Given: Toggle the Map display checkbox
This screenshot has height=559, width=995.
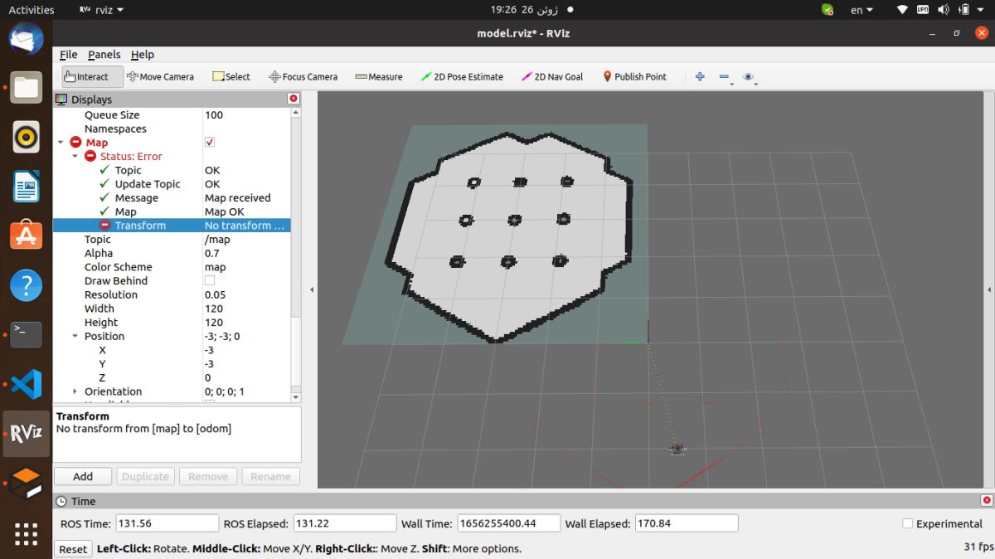Looking at the screenshot, I should (210, 143).
